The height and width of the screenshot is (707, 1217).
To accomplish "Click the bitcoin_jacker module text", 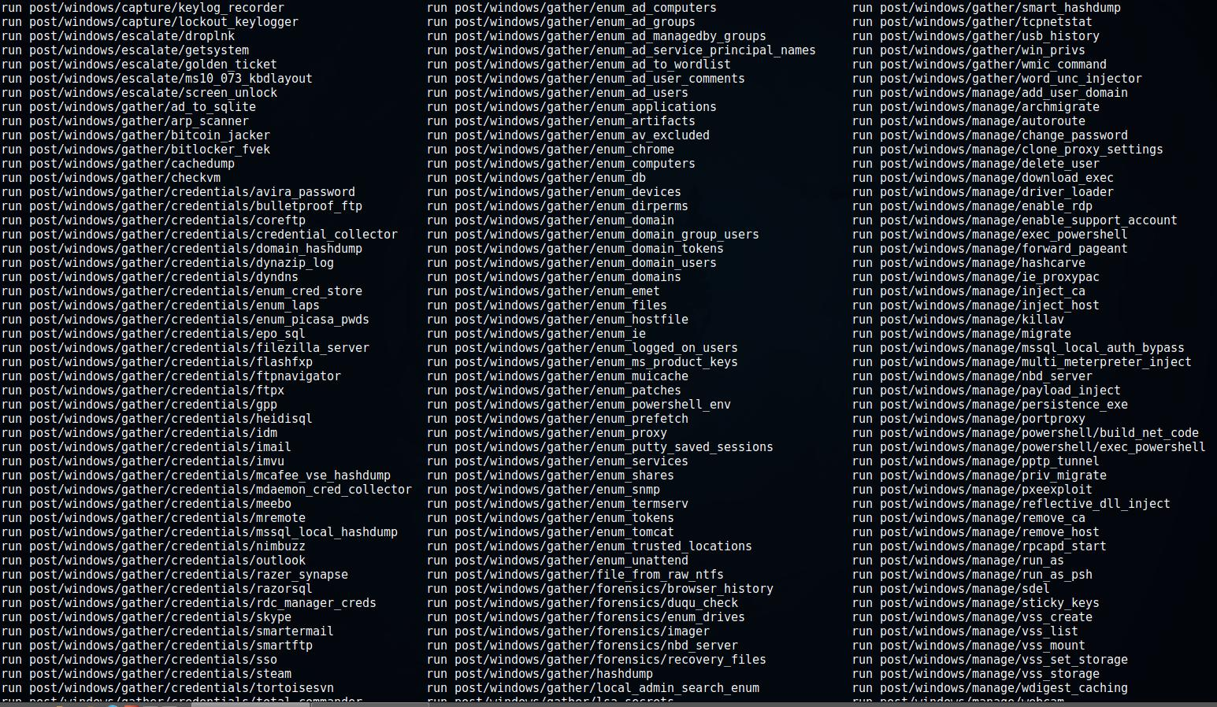I will pyautogui.click(x=135, y=135).
